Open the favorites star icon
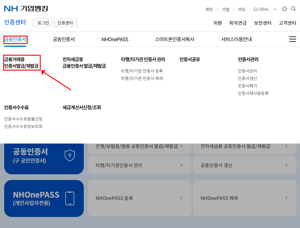Image resolution: width=300 pixels, height=228 pixels. point(284,9)
